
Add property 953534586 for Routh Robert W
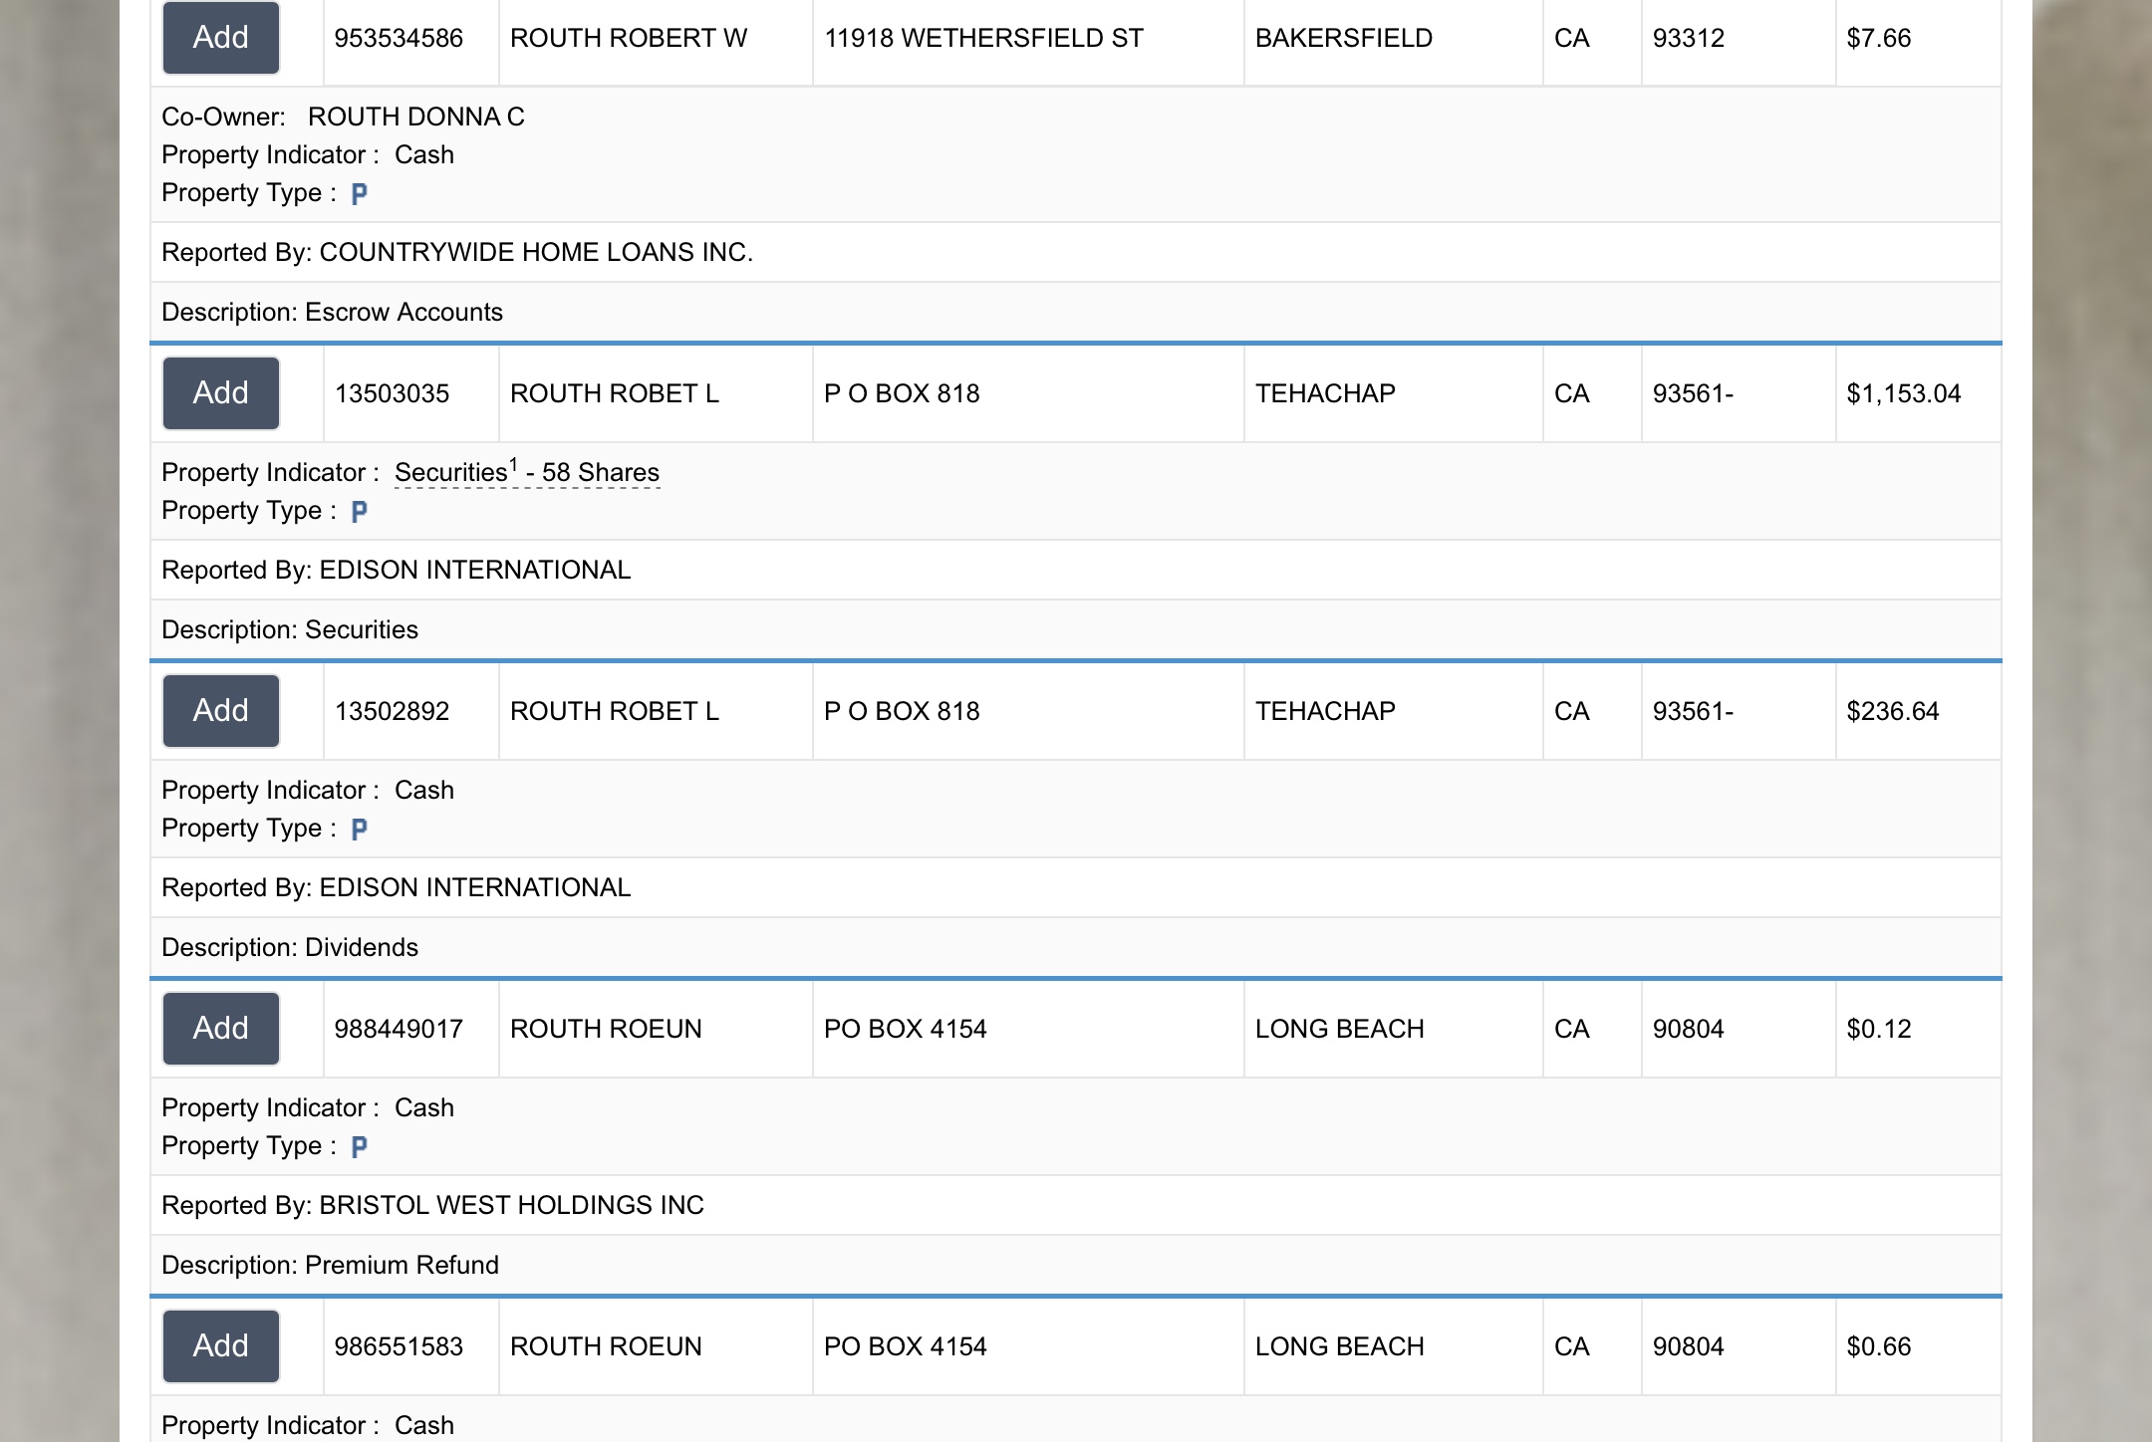coord(221,38)
